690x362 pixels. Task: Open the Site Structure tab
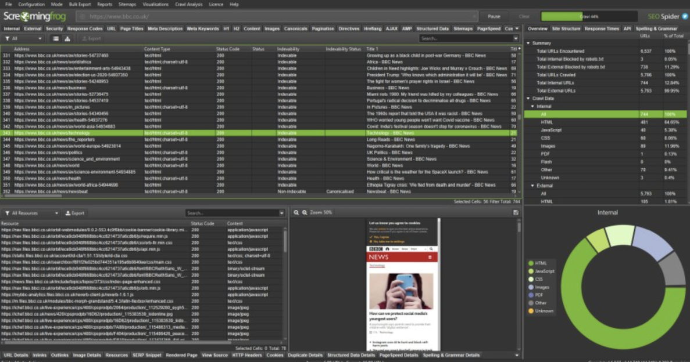(x=566, y=28)
